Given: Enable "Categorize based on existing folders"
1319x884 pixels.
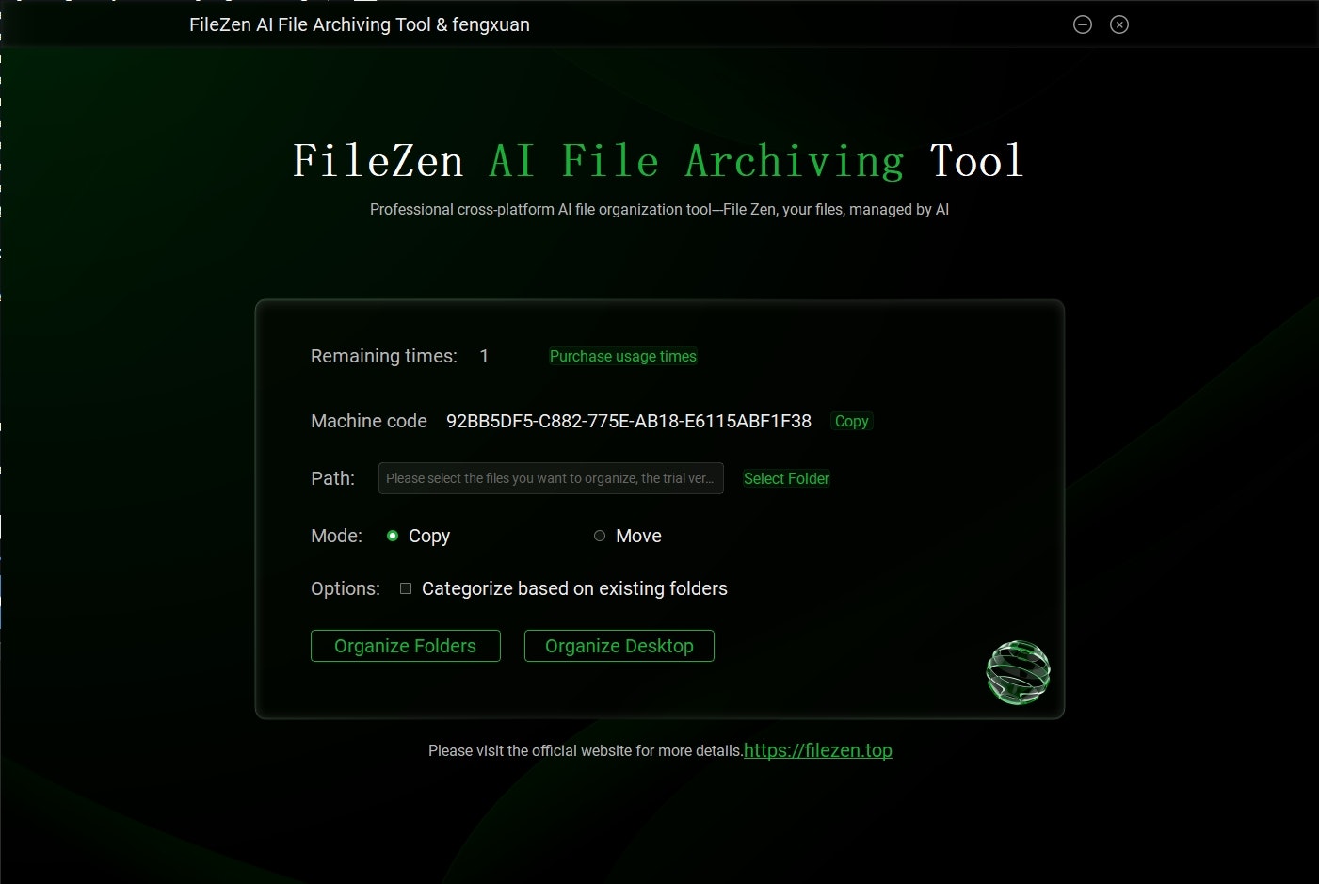Looking at the screenshot, I should click(405, 587).
